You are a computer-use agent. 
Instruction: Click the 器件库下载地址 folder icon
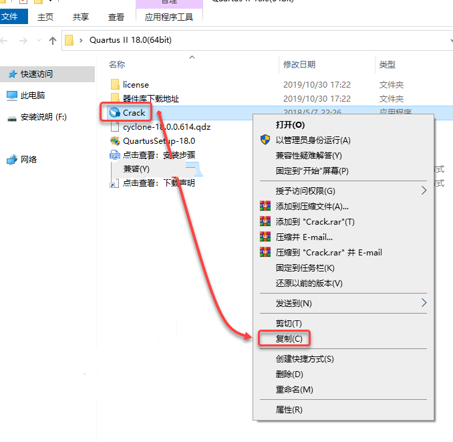tap(115, 98)
